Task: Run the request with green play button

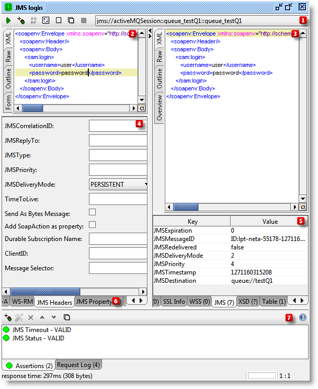Action: 8,20
